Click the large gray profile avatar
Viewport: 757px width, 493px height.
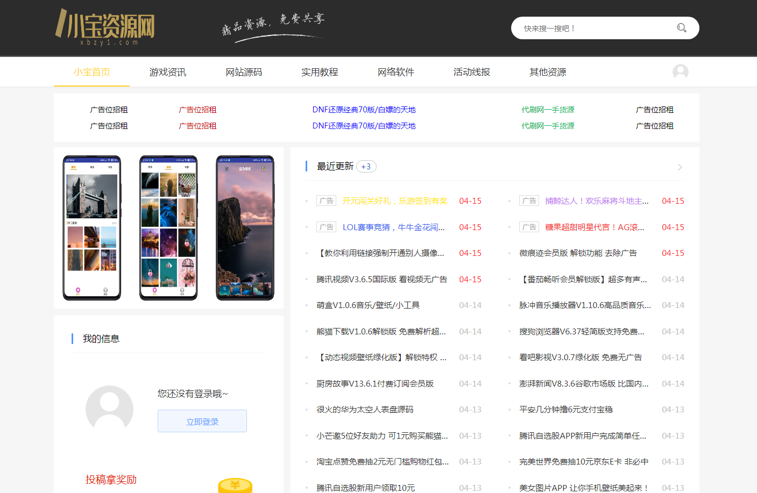coord(109,409)
